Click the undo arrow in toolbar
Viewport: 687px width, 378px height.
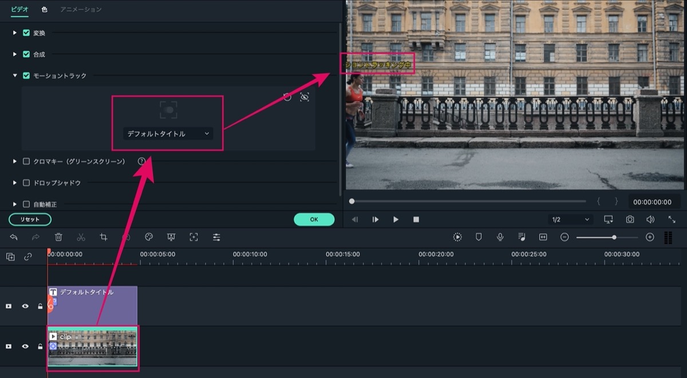pyautogui.click(x=14, y=237)
